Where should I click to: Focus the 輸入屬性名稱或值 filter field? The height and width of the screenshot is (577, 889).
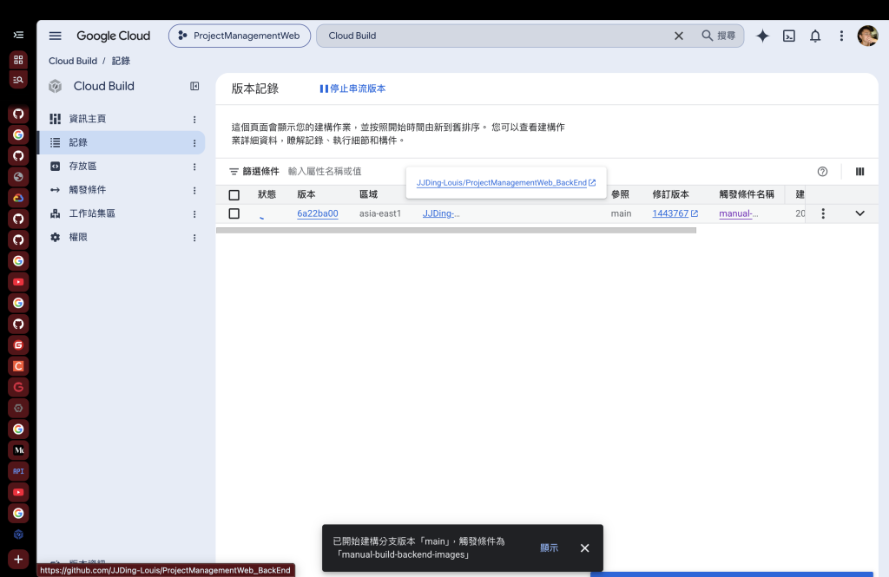click(325, 171)
